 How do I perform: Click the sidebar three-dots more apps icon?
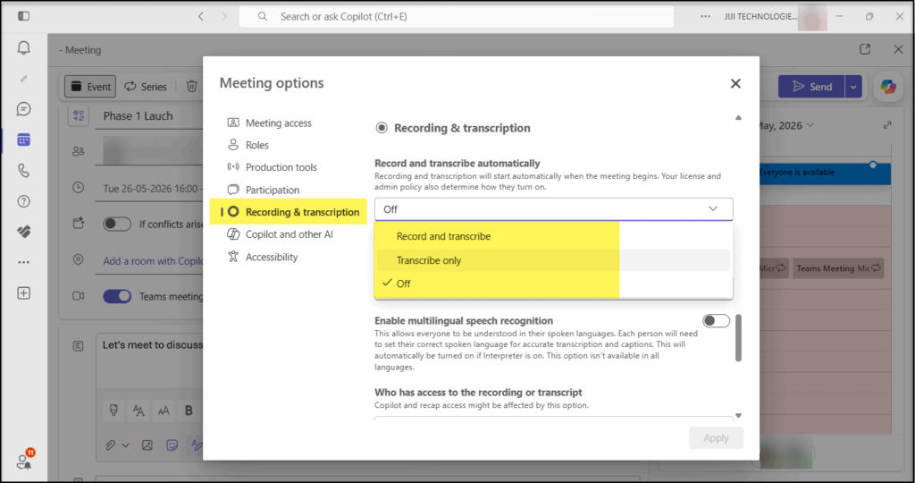click(x=23, y=262)
